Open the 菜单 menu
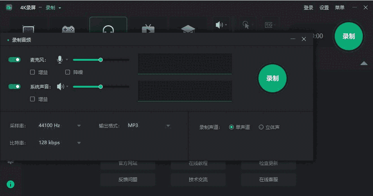373x196 pixels. [x=339, y=7]
